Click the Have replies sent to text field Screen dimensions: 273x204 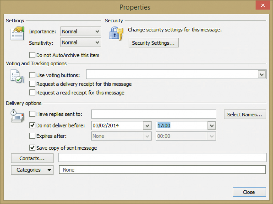(153, 114)
